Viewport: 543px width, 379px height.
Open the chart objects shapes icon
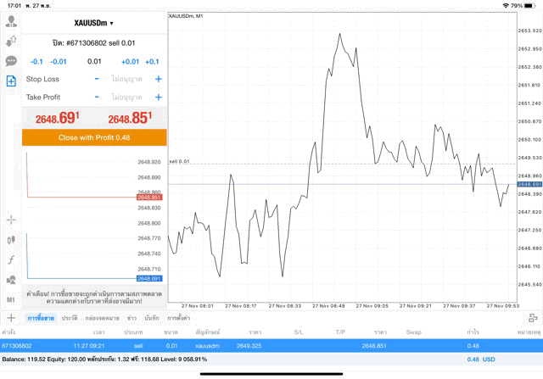(11, 280)
